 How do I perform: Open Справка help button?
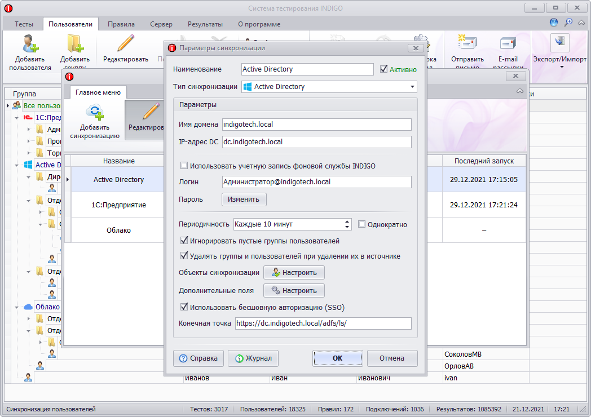[199, 358]
